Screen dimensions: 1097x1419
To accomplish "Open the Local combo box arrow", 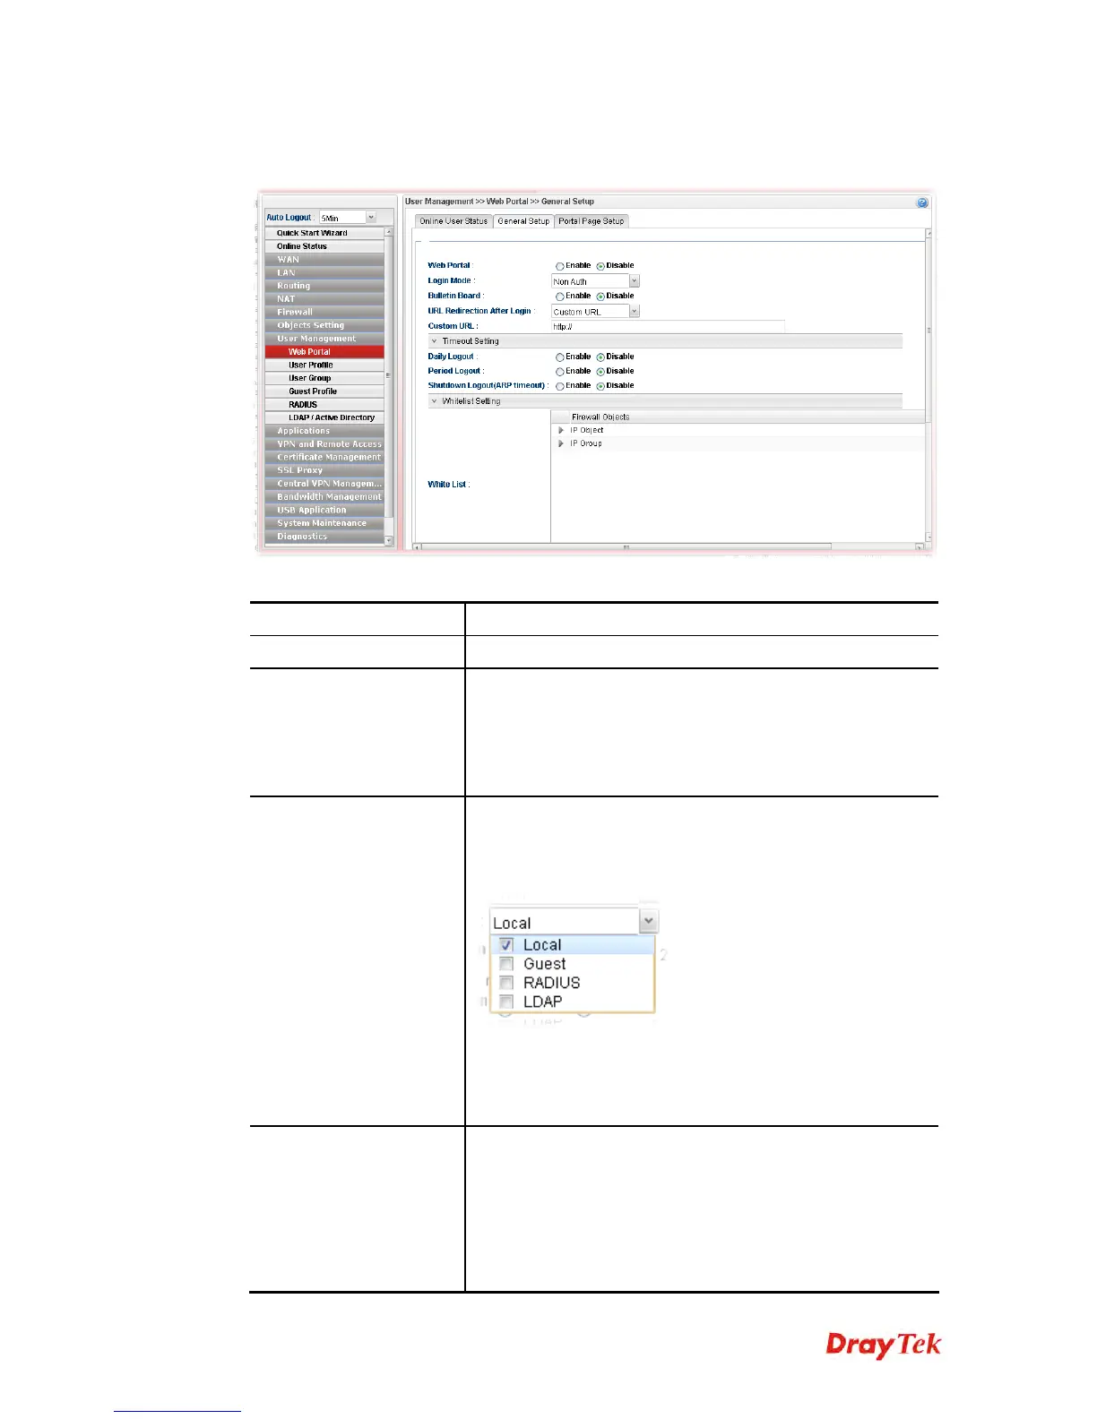I will pyautogui.click(x=649, y=922).
